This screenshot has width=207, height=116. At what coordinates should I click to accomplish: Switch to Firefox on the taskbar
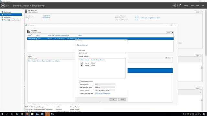[27, 114]
